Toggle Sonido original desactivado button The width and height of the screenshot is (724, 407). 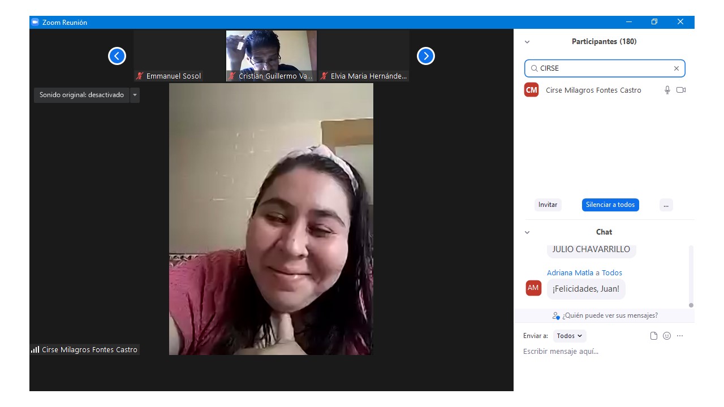tap(81, 95)
